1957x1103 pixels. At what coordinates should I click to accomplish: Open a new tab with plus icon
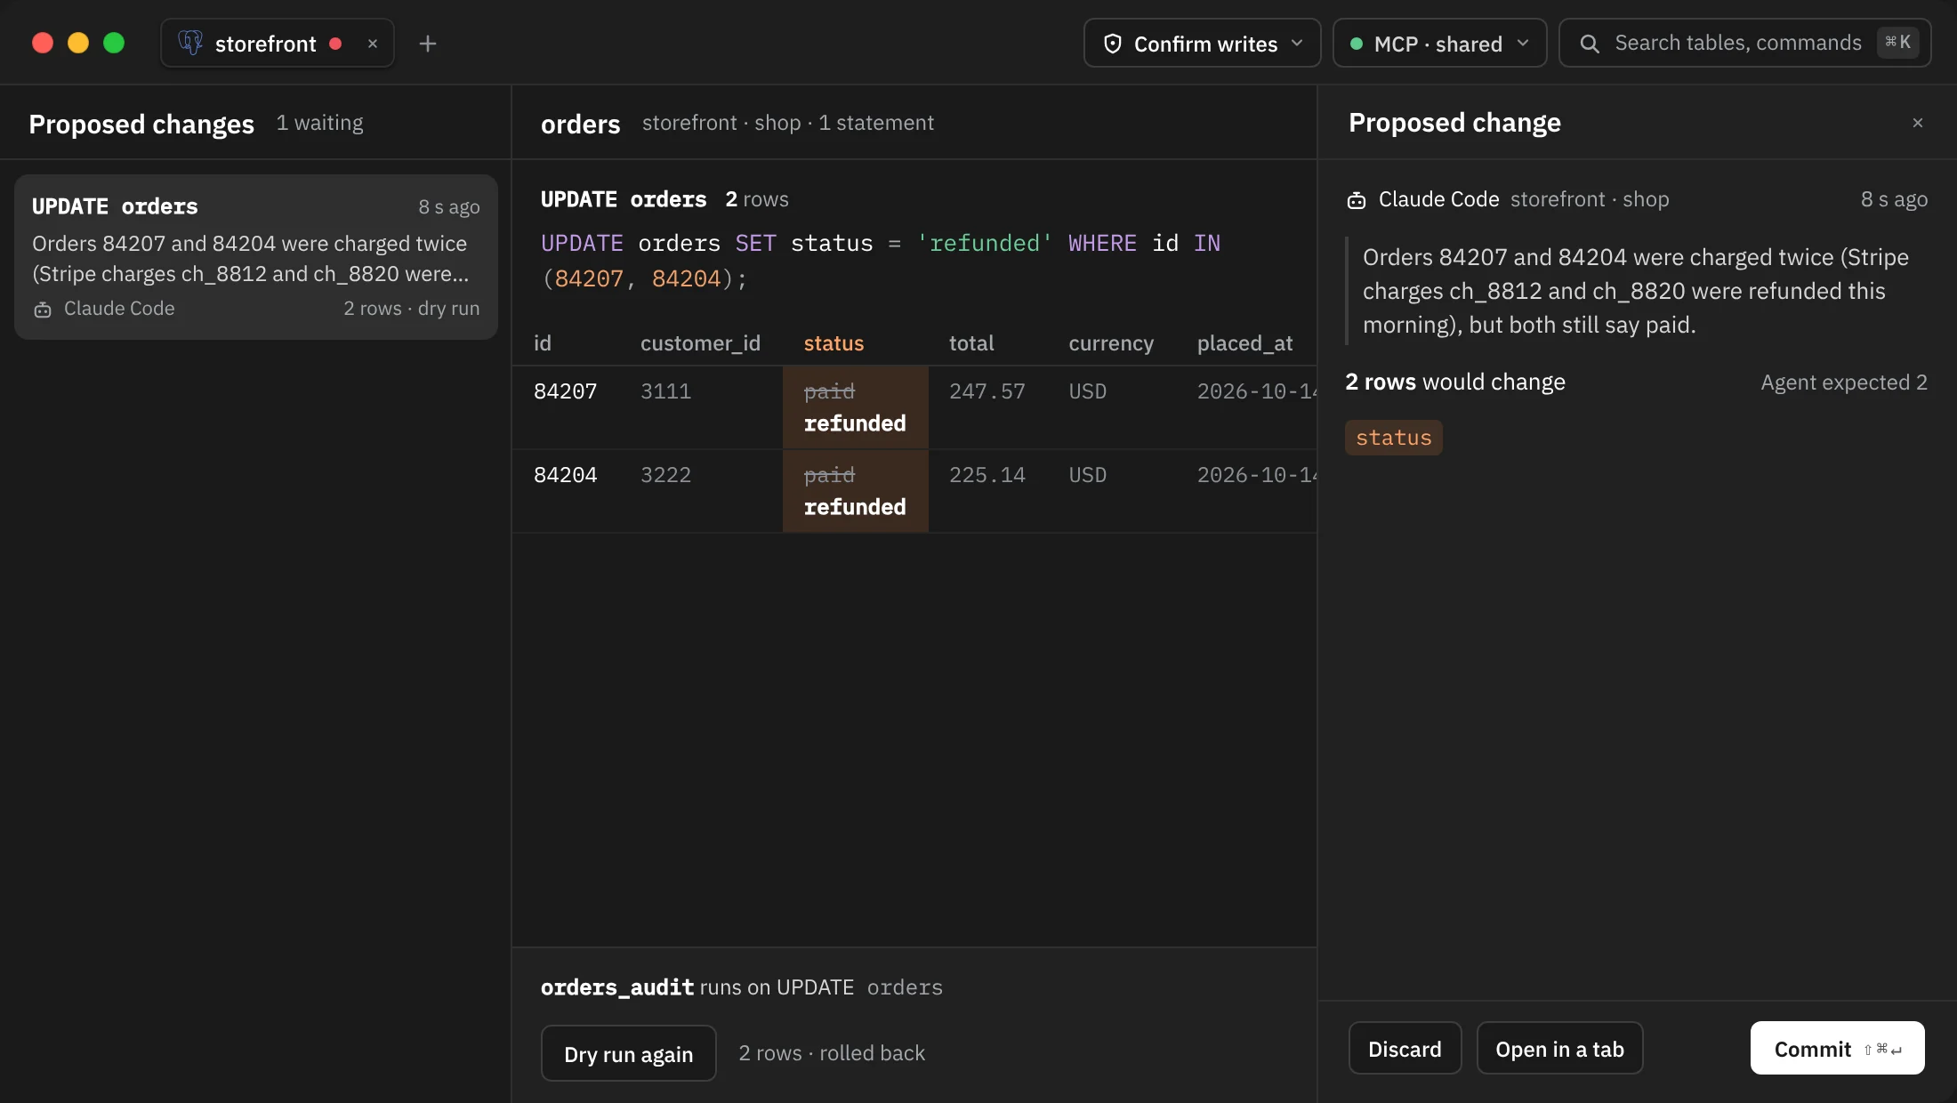[x=428, y=44]
